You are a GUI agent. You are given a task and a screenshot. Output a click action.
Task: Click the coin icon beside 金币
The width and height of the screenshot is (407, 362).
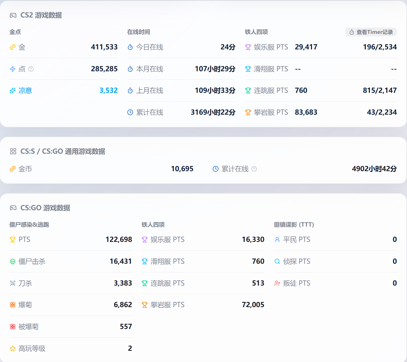(13, 169)
